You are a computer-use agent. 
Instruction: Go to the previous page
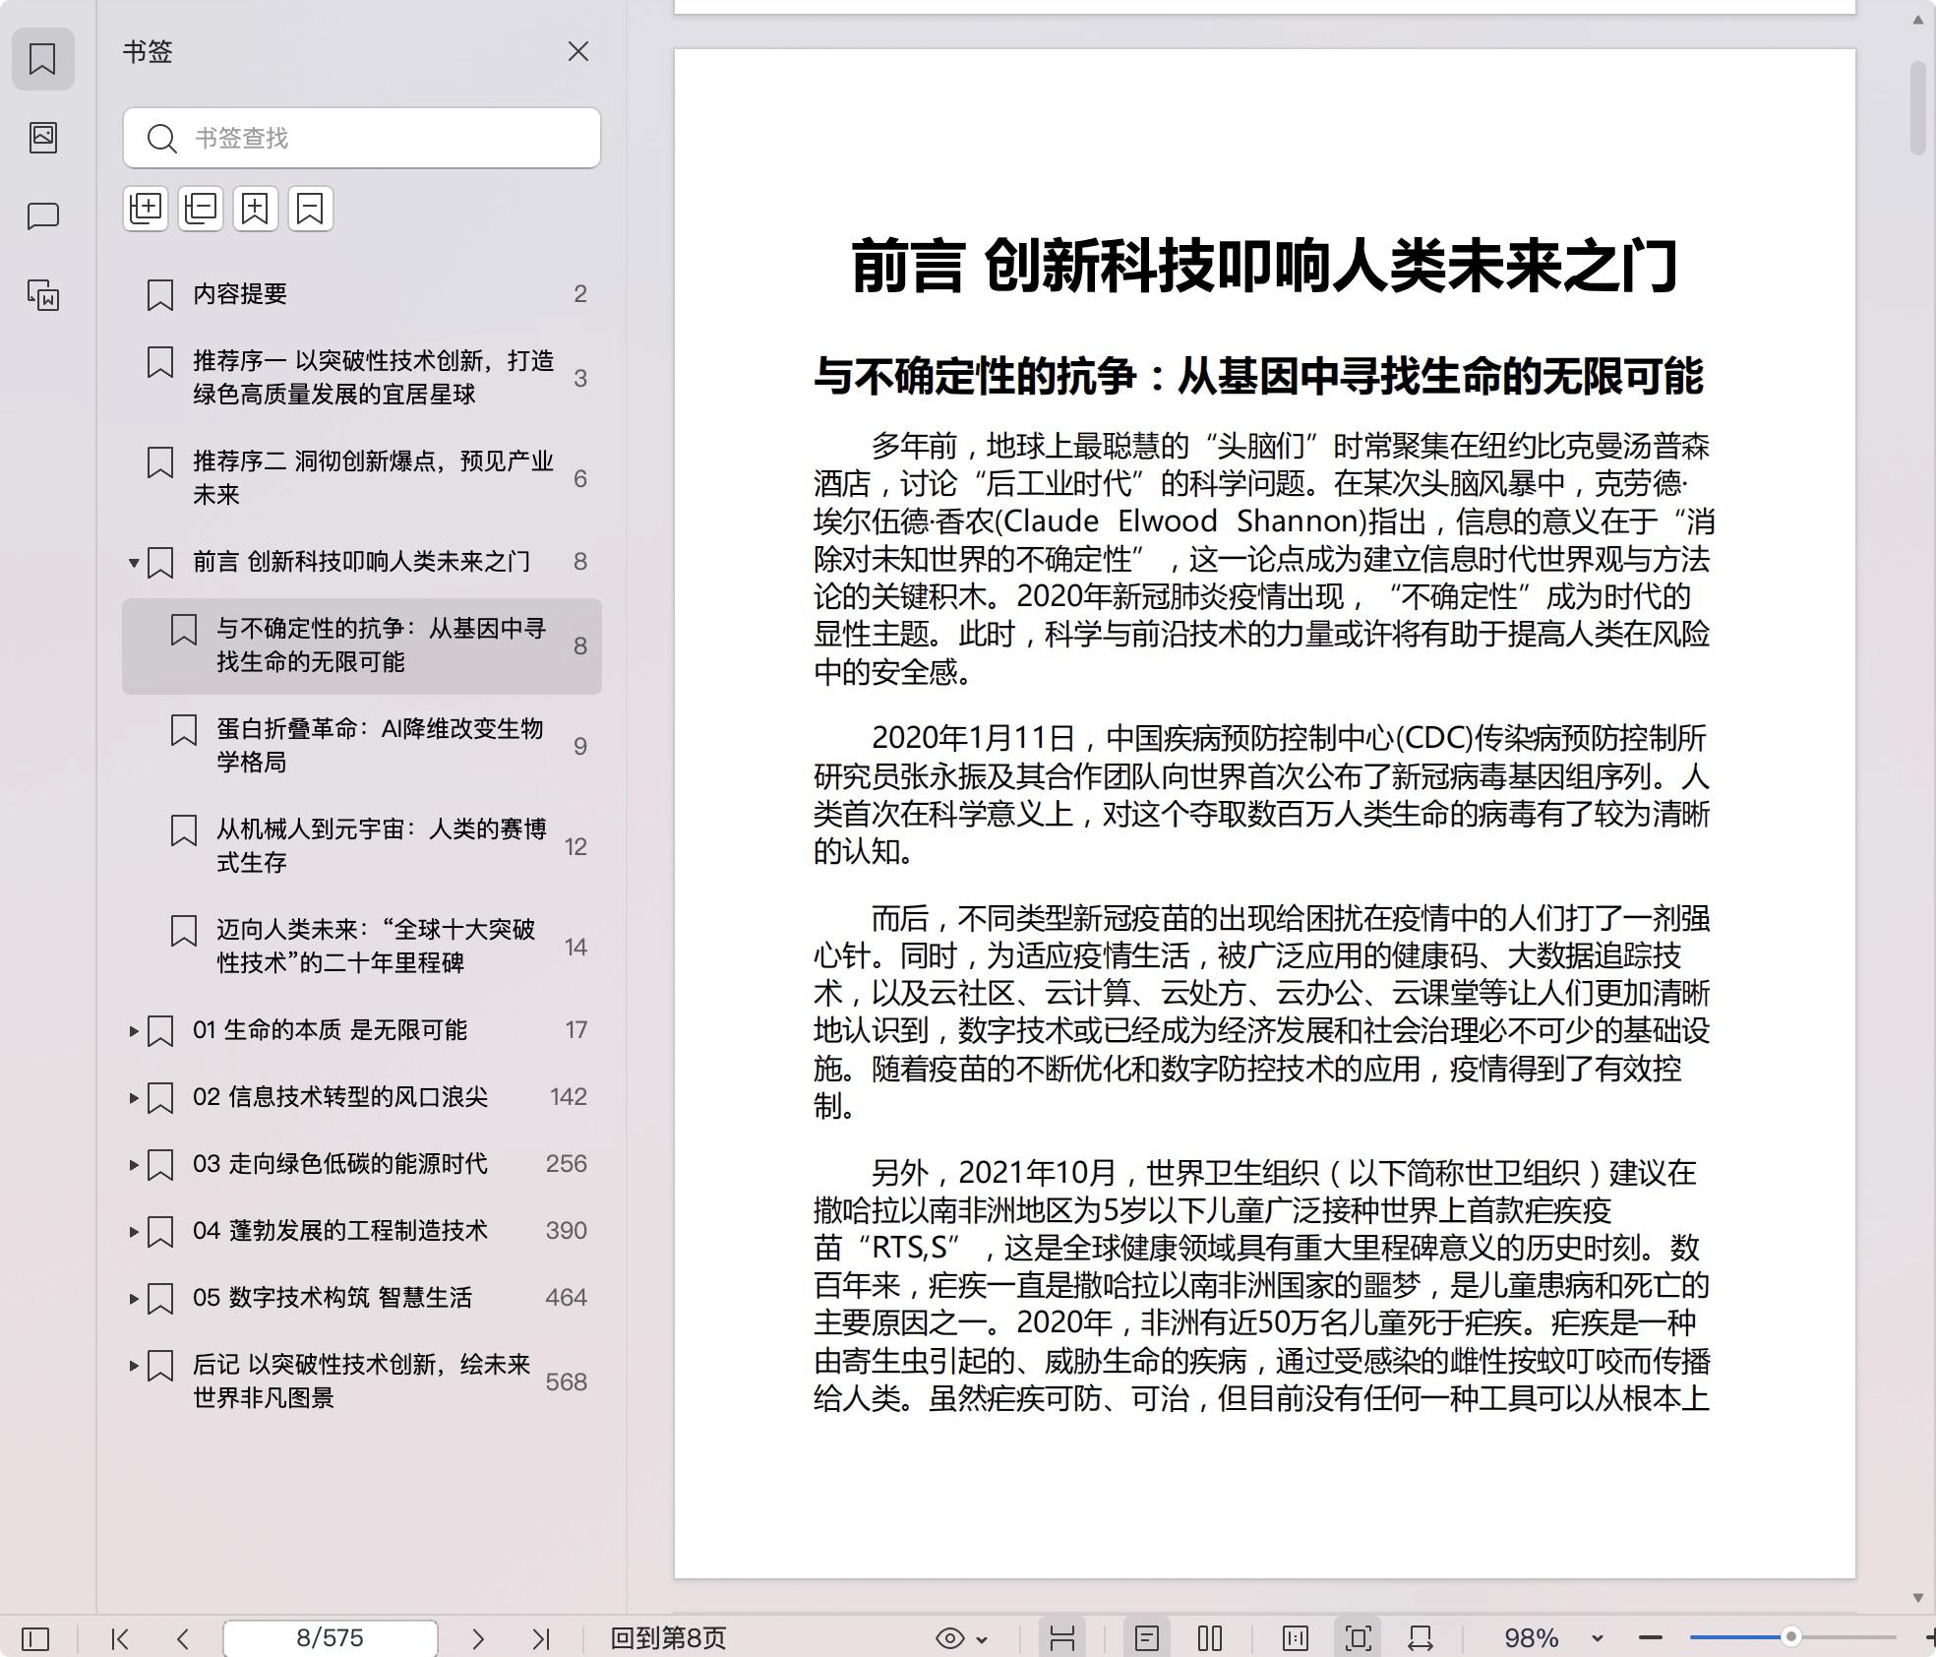pyautogui.click(x=183, y=1638)
